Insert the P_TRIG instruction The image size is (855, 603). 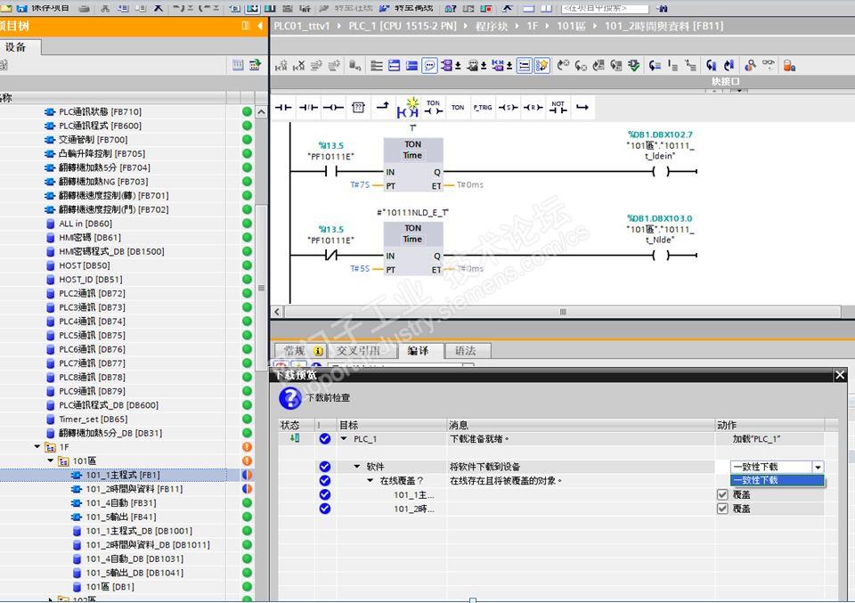tap(483, 108)
